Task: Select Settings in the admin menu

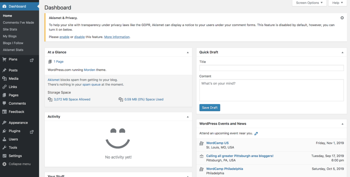Action: point(15,156)
